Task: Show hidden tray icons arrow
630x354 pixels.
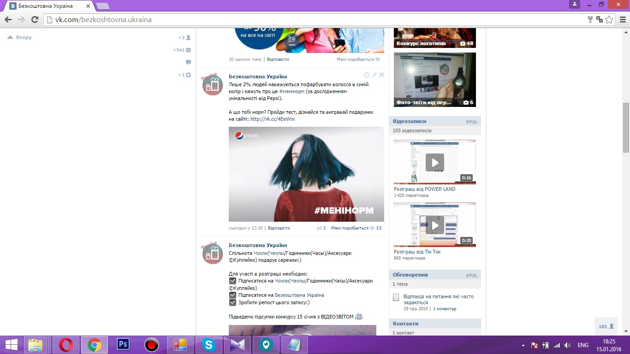Action: [x=523, y=345]
